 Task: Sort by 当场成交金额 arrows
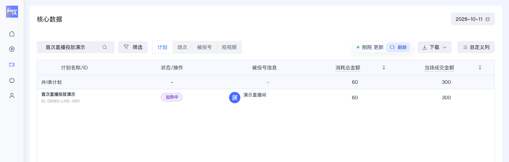tap(480, 68)
